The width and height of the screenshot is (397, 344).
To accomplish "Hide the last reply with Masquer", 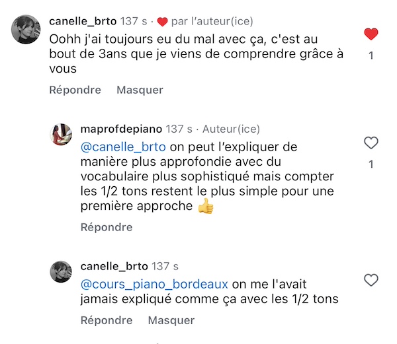I will point(171,320).
